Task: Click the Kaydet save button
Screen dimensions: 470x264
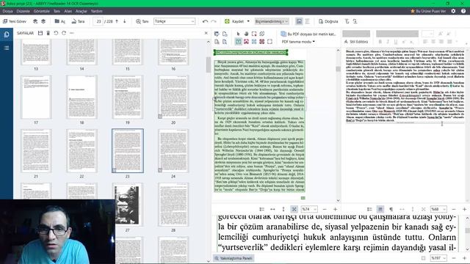Action: coord(235,21)
